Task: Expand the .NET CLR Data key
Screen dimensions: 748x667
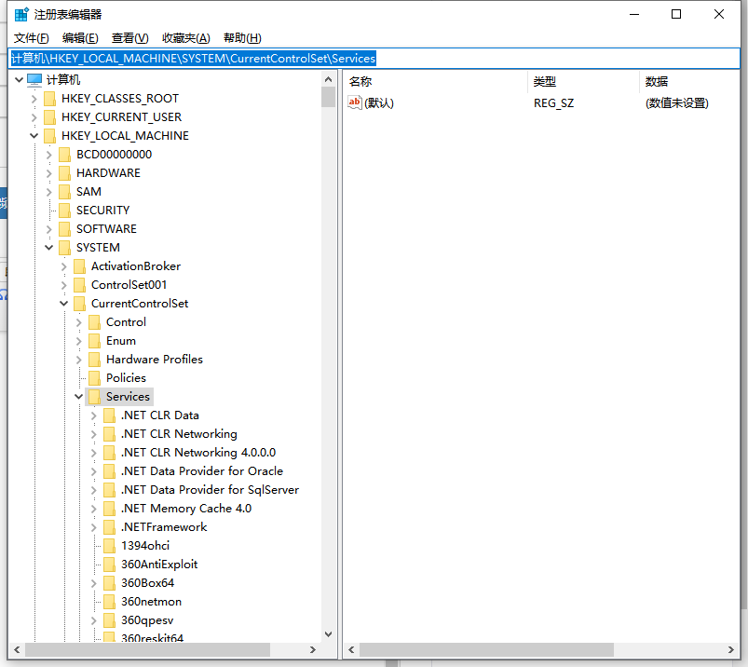Action: 93,415
